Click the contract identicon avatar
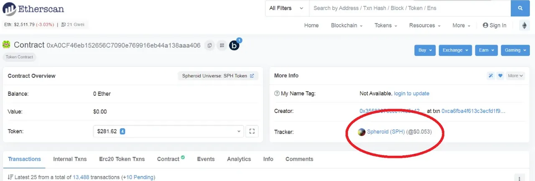Screen dimensions: 535x181 point(7,45)
